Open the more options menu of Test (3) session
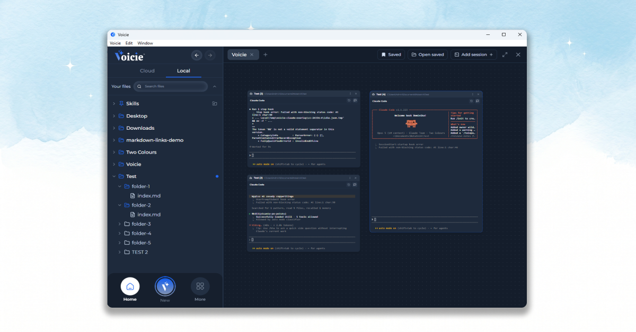Screen dimensions: 636x332 point(350,94)
